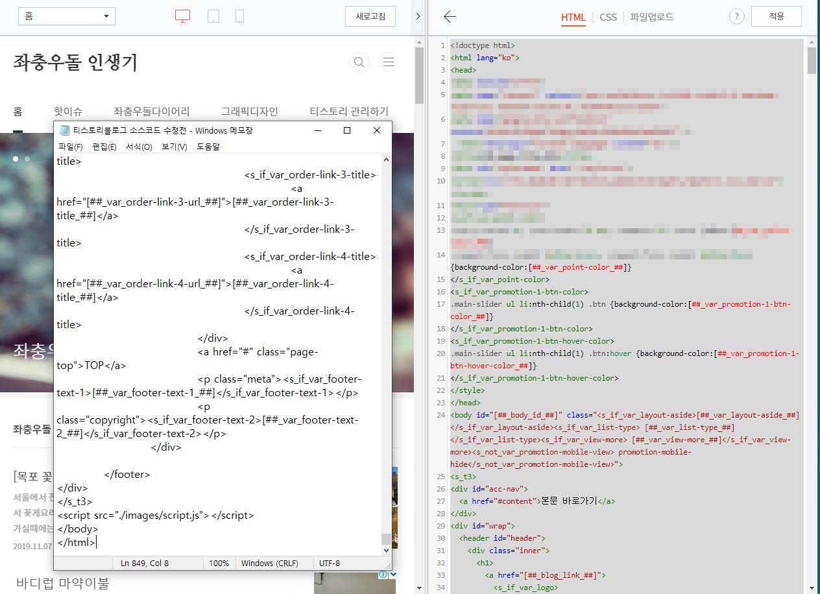Open the 좌충우돌다이어리 navigation item
820x594 pixels.
(x=152, y=112)
